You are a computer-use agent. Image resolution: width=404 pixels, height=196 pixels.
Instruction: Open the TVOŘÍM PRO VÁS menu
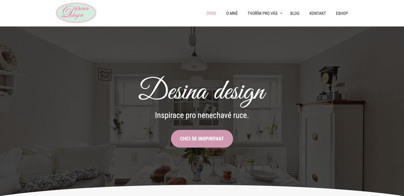click(x=263, y=13)
